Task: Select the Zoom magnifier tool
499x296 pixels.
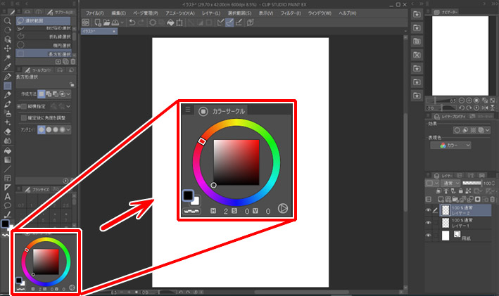Action: click(7, 21)
